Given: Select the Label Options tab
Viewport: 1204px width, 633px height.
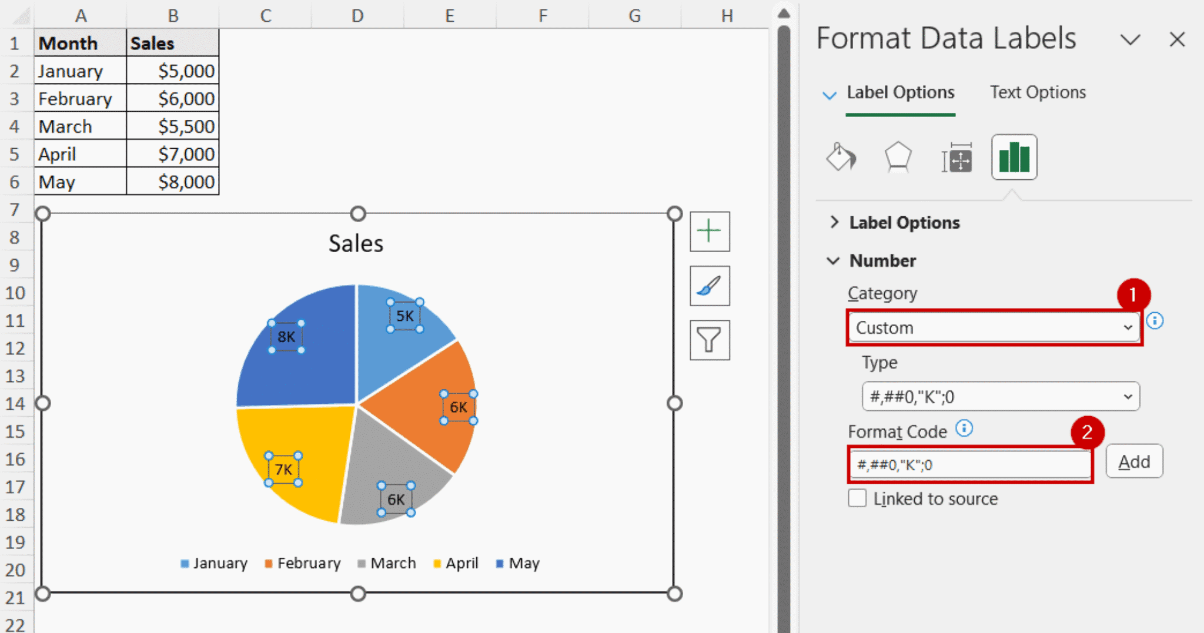Looking at the screenshot, I should pos(900,92).
